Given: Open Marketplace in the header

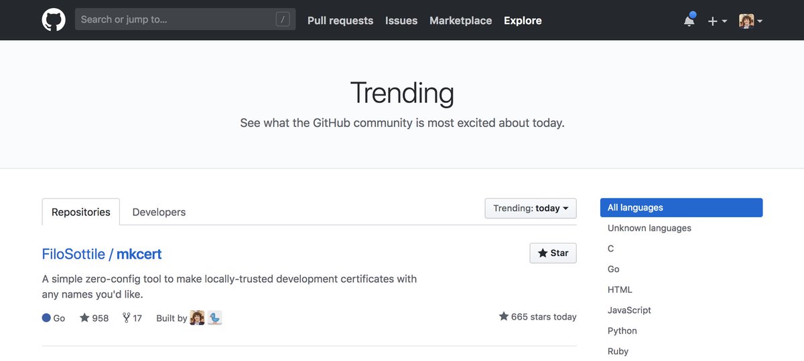Looking at the screenshot, I should pyautogui.click(x=460, y=21).
